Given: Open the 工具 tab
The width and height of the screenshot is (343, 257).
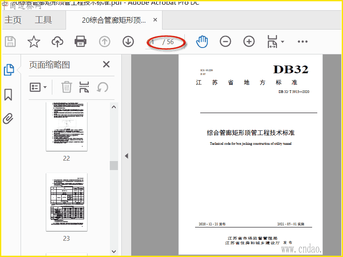Looking at the screenshot, I should click(43, 20).
